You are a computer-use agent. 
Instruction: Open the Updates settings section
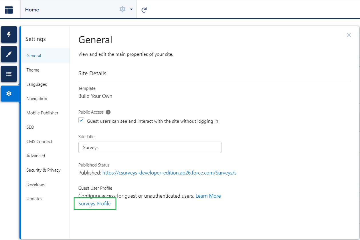point(34,199)
